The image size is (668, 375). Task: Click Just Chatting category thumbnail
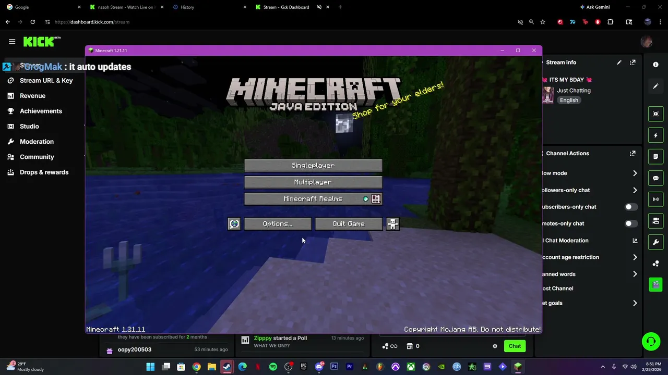pyautogui.click(x=548, y=95)
